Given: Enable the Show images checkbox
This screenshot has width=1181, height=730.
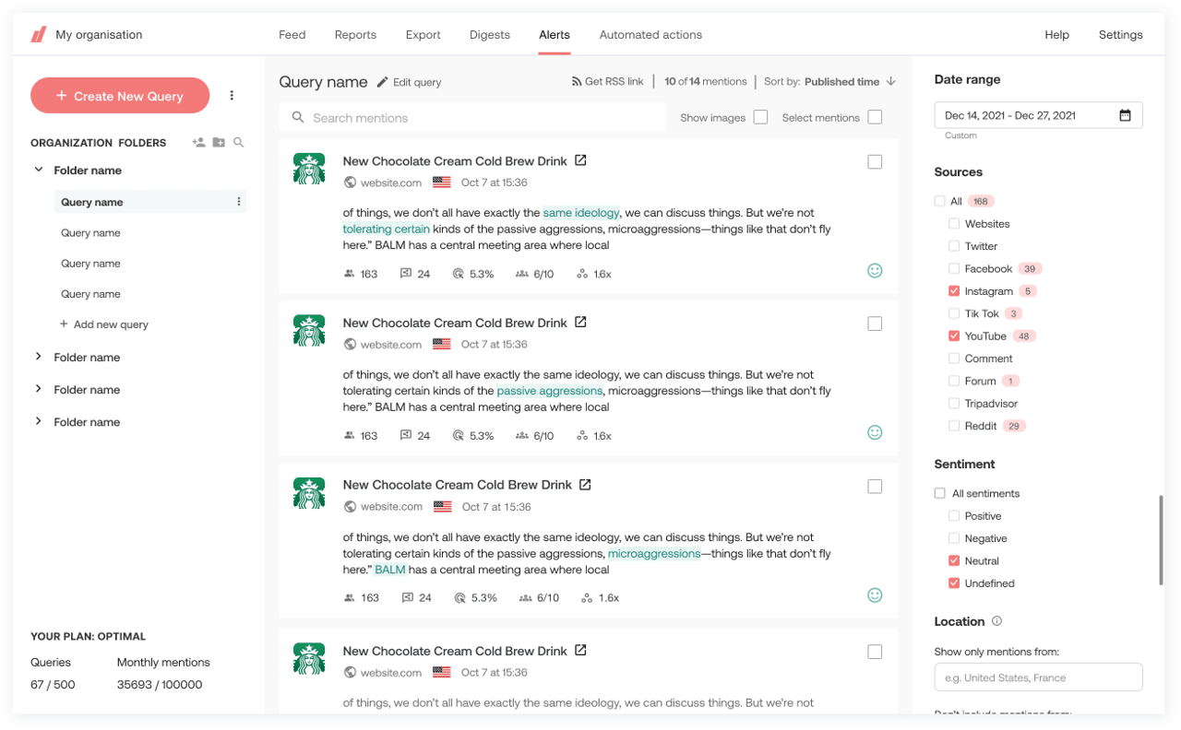Looking at the screenshot, I should click(x=760, y=117).
